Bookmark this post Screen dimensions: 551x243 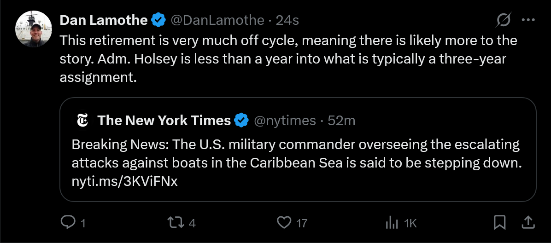[499, 223]
